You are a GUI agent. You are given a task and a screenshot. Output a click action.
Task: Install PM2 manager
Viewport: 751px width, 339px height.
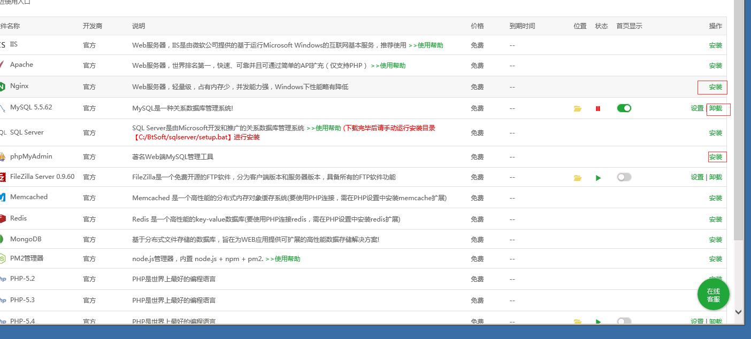pyautogui.click(x=715, y=259)
